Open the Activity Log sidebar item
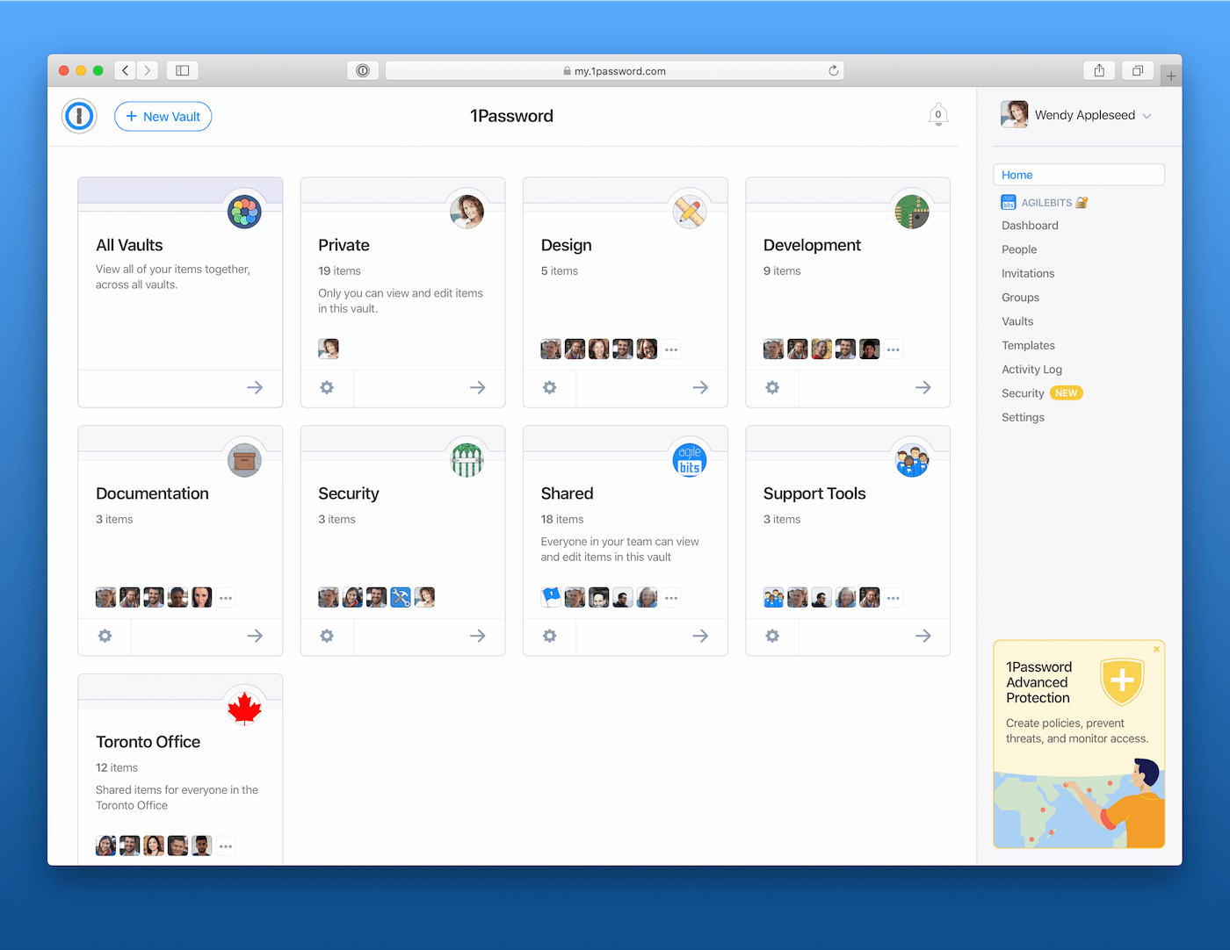 (1032, 369)
